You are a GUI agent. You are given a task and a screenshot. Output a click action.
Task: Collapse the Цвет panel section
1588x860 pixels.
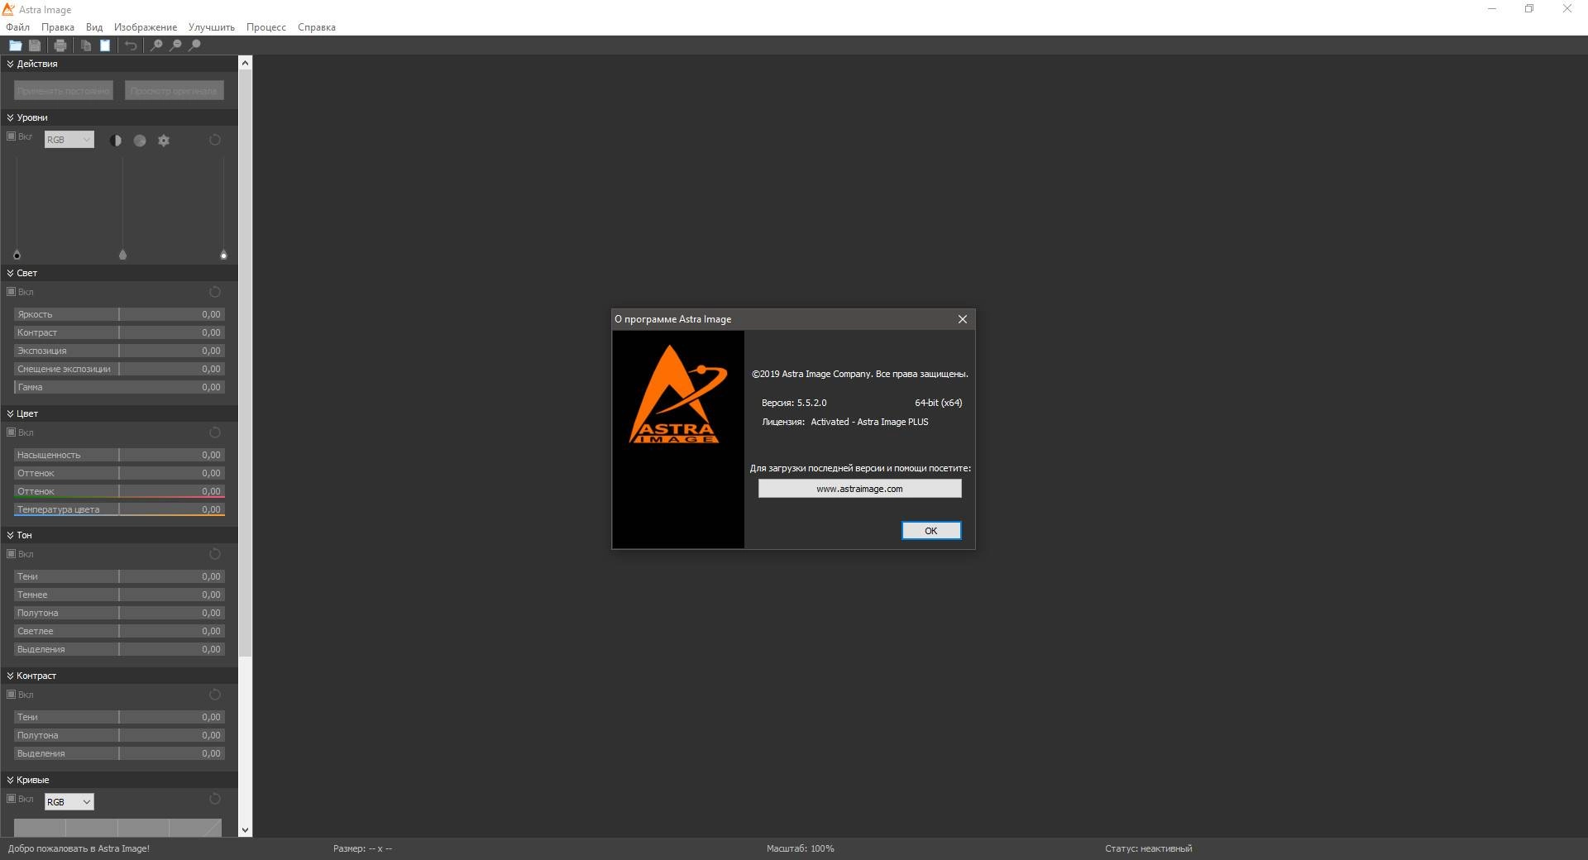pyautogui.click(x=10, y=413)
